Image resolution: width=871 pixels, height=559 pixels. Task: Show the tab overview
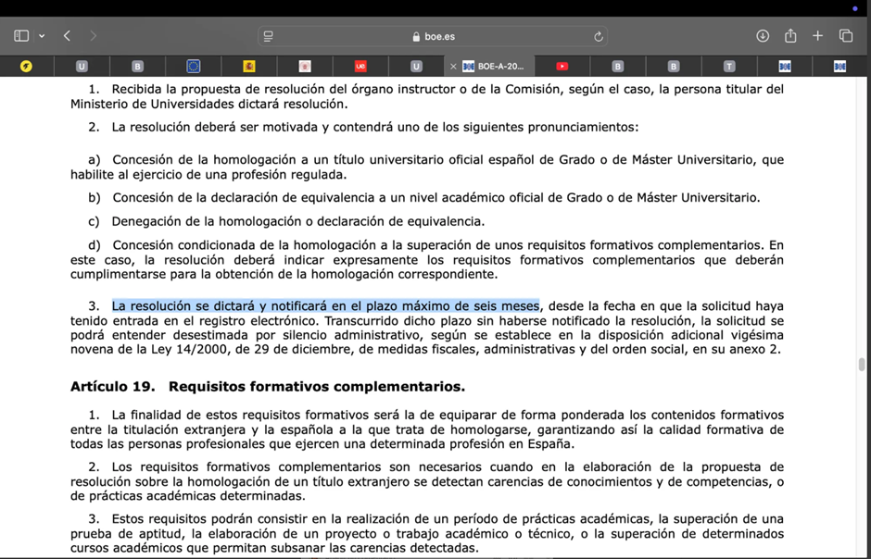pyautogui.click(x=846, y=36)
